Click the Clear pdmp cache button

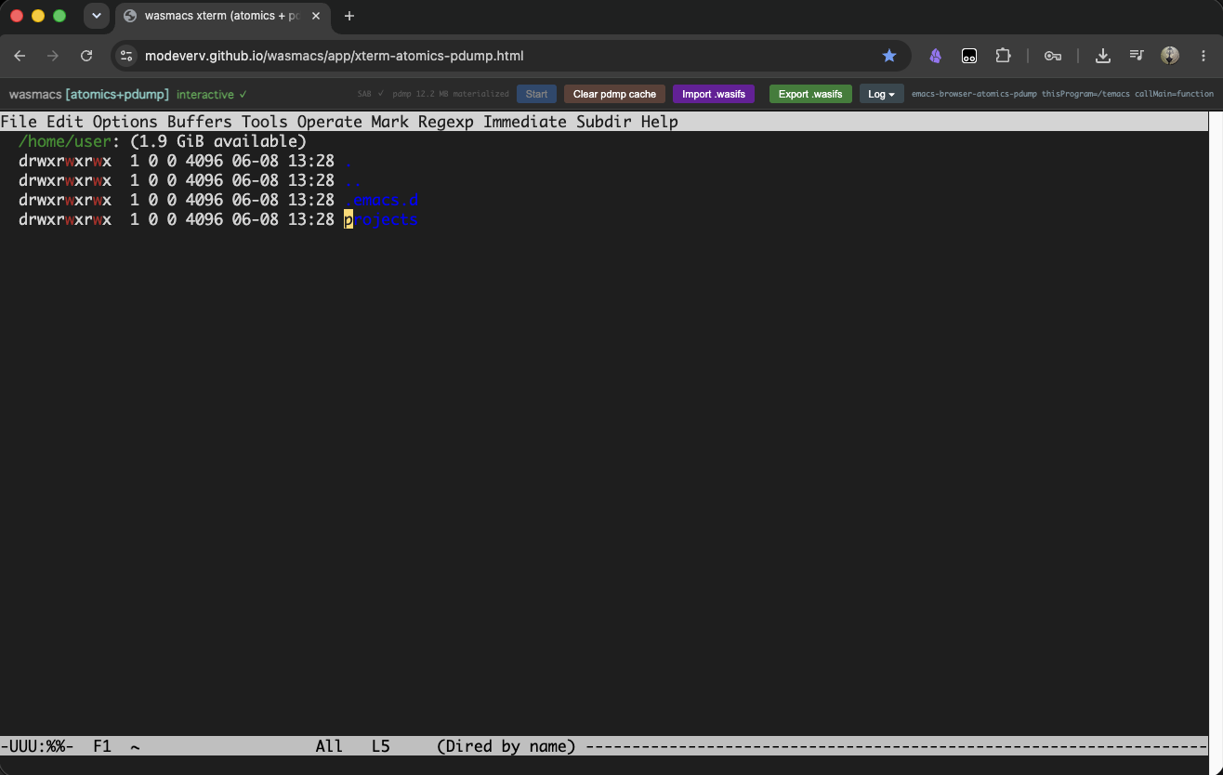[x=614, y=94]
